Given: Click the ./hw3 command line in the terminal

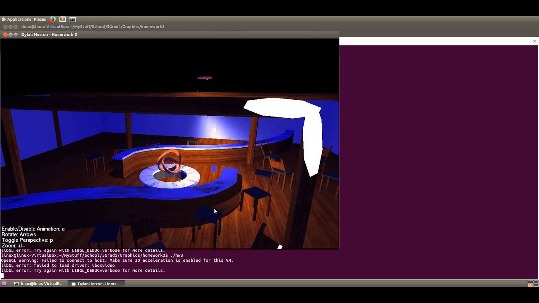Looking at the screenshot, I should click(x=92, y=255).
